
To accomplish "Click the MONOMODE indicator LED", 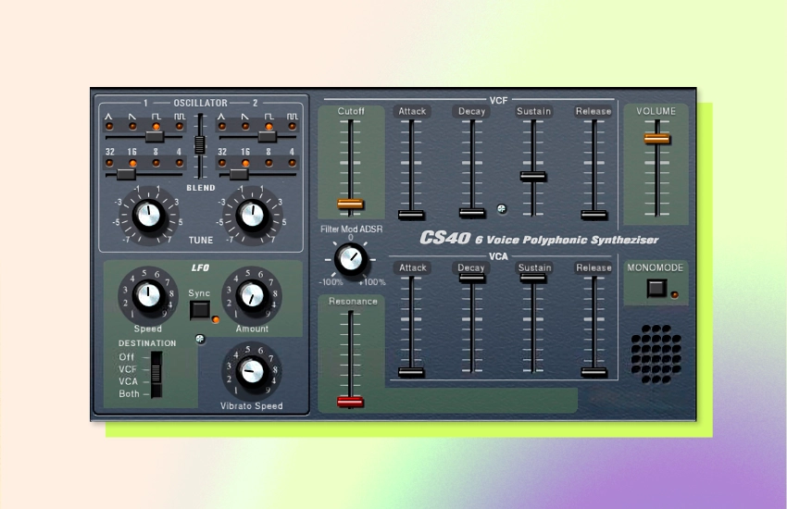I will 675,295.
